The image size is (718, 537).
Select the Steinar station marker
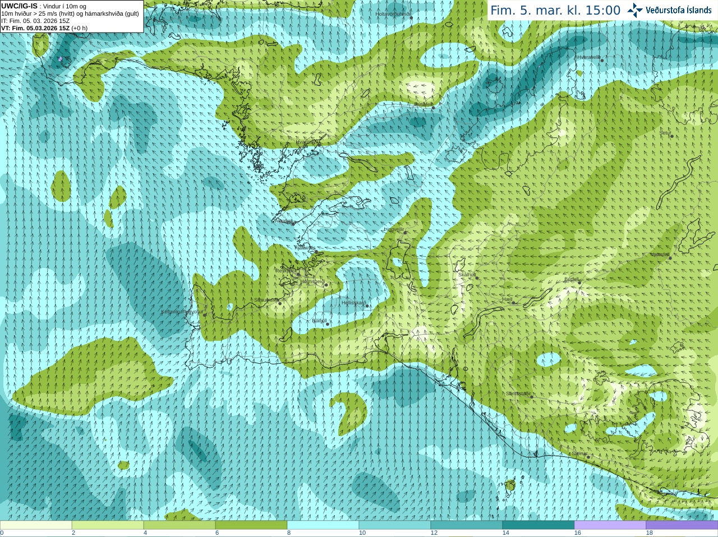[x=588, y=457]
